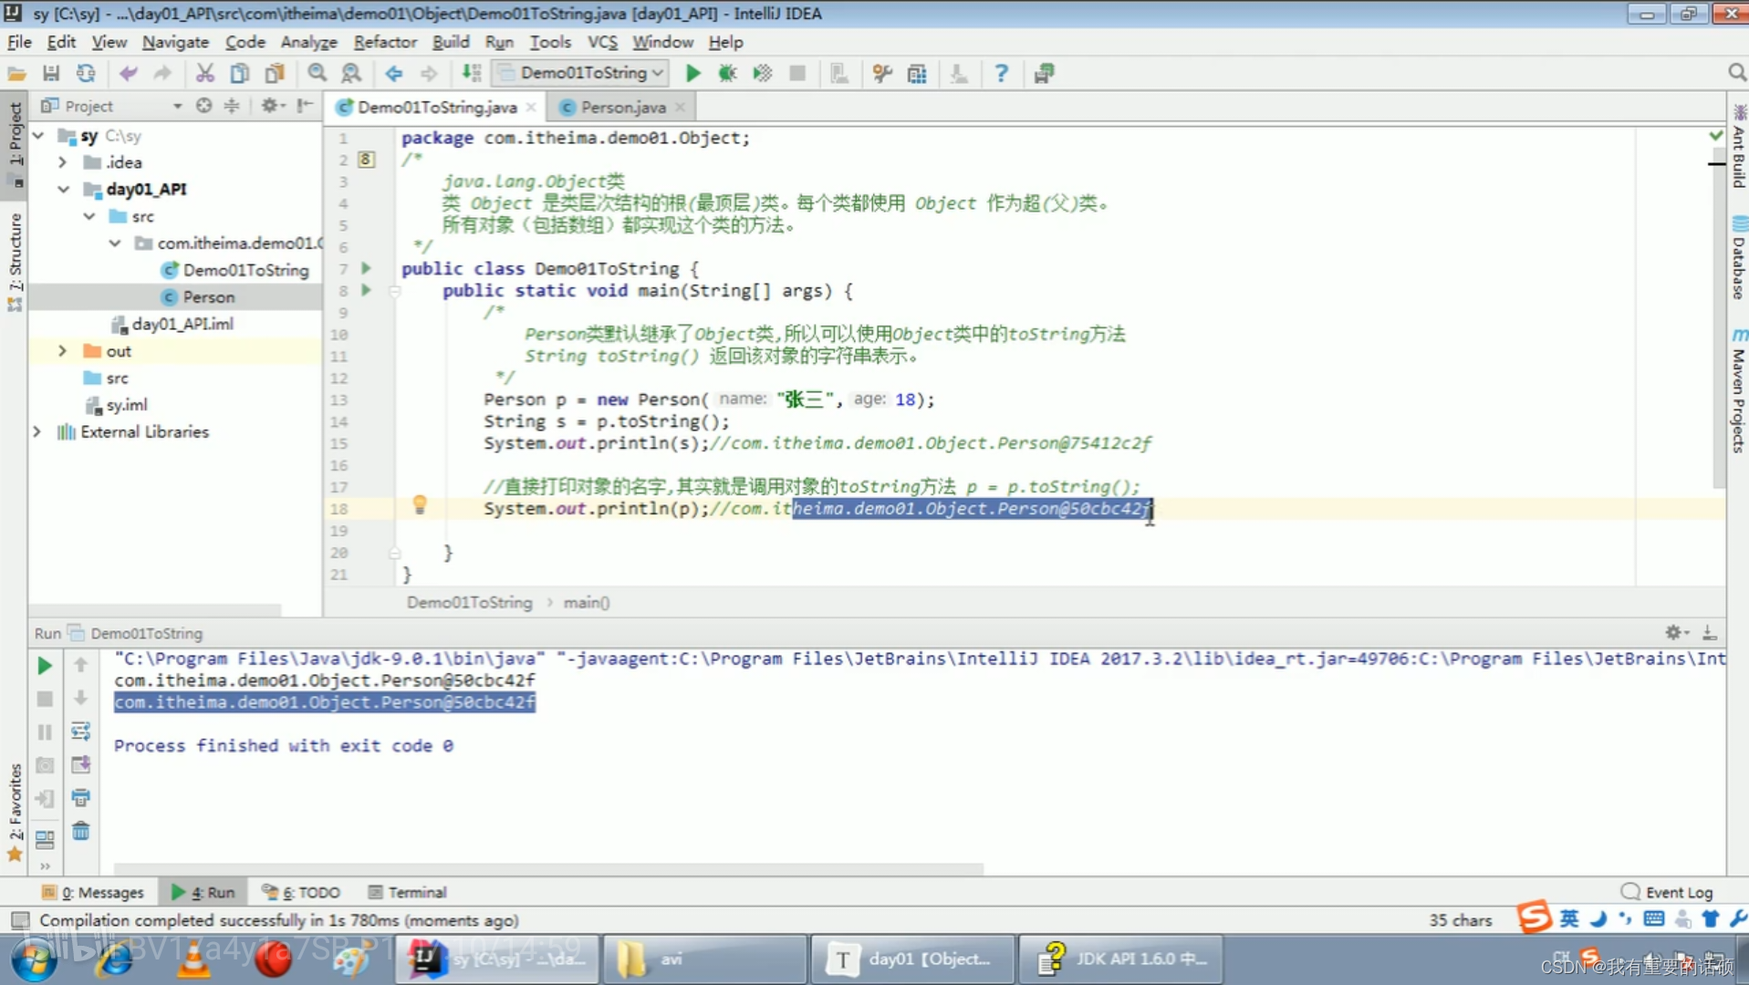The height and width of the screenshot is (985, 1749).
Task: Click the Copy icon in toolbar
Action: pos(239,74)
